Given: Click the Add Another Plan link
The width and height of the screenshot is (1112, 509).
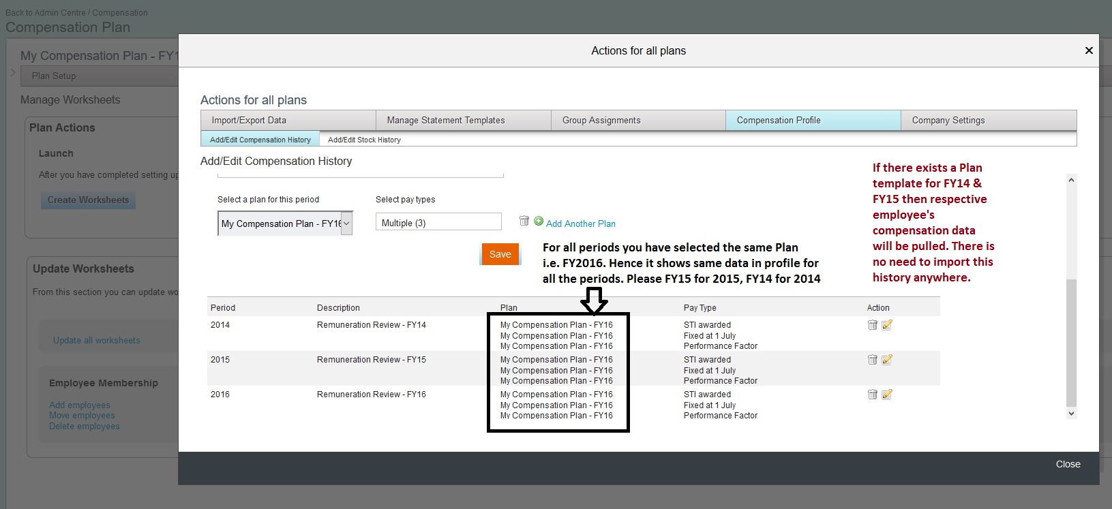Looking at the screenshot, I should (581, 223).
